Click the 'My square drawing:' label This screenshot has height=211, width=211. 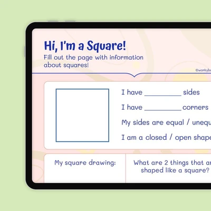pyautogui.click(x=85, y=163)
